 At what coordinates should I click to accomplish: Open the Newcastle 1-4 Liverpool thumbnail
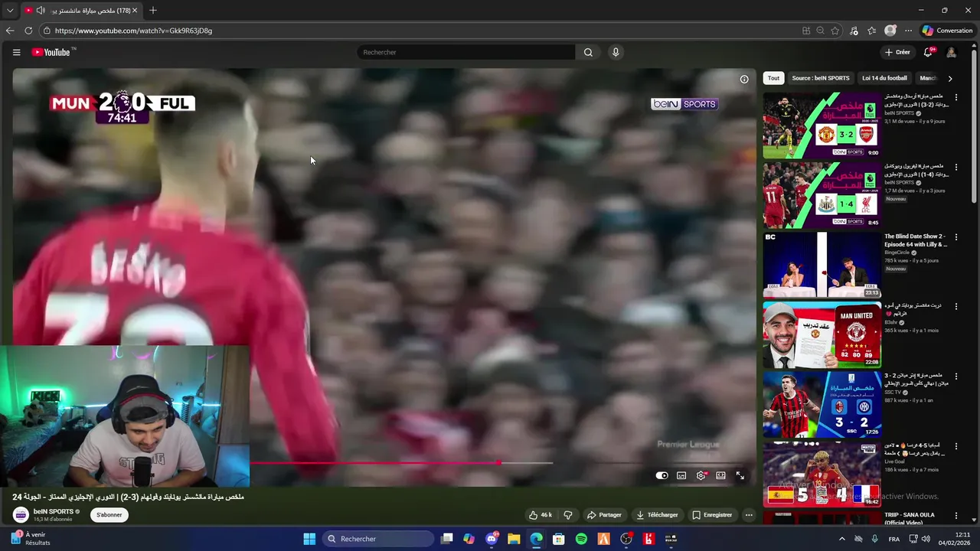point(822,195)
